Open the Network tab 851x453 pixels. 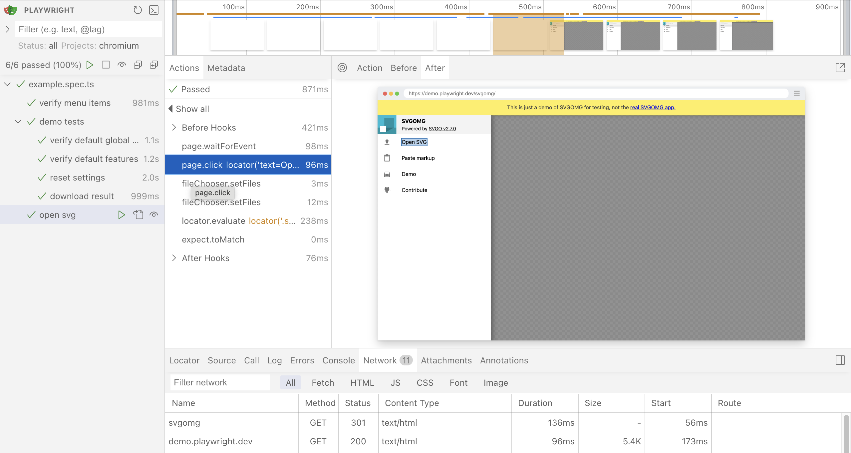(x=388, y=360)
